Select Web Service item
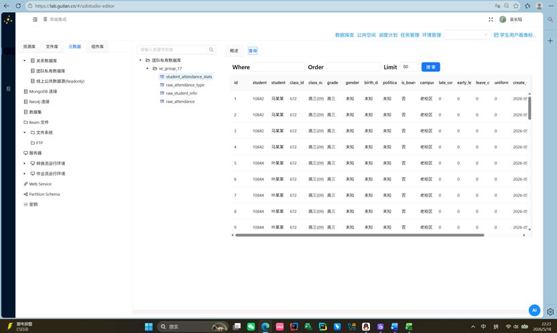Image resolution: width=557 pixels, height=333 pixels. click(x=38, y=184)
